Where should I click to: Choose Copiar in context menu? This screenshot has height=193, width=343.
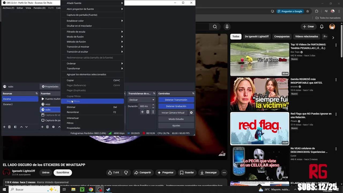92,80
